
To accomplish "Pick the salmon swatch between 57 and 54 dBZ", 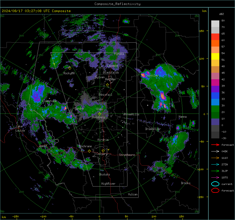I will pyautogui.click(x=215, y=50).
